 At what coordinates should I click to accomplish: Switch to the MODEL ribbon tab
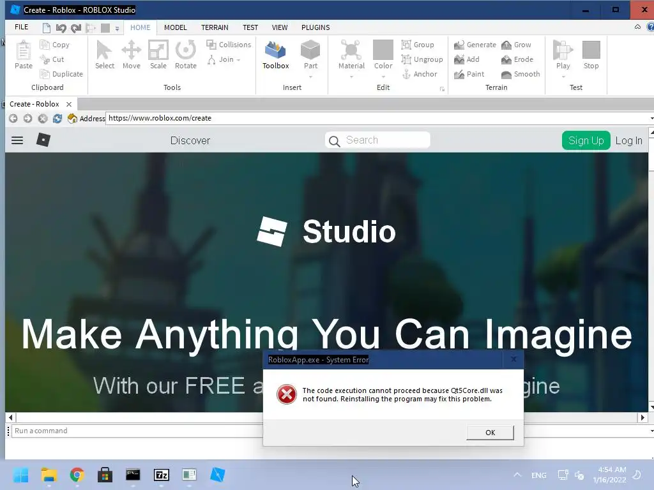coord(175,27)
